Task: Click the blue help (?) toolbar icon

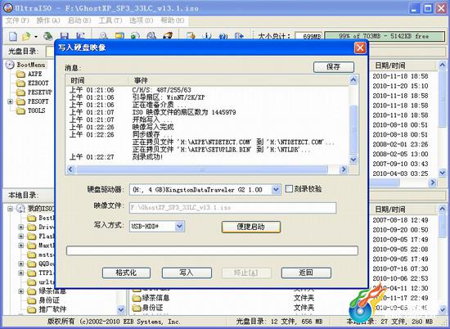Action: click(x=223, y=36)
